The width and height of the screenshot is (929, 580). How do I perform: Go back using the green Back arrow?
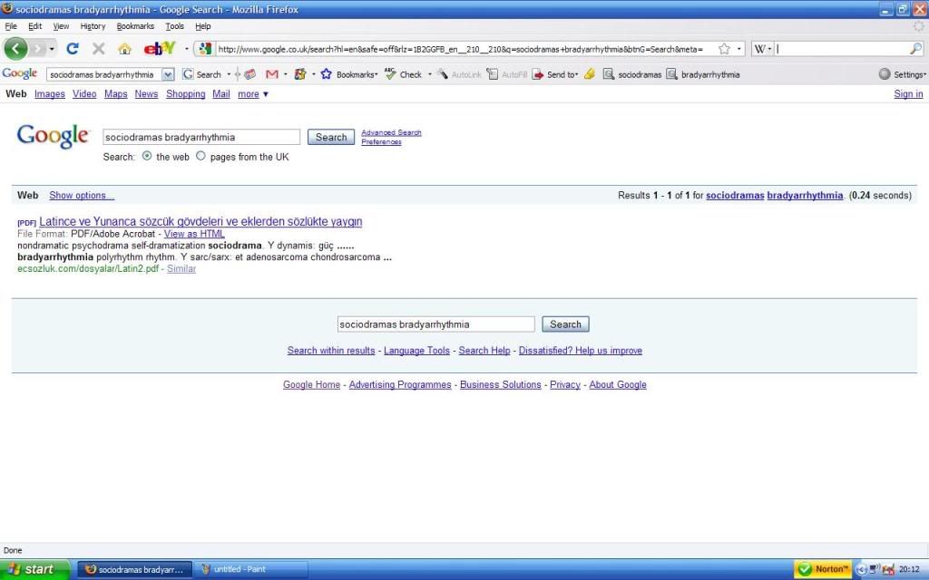click(x=16, y=49)
